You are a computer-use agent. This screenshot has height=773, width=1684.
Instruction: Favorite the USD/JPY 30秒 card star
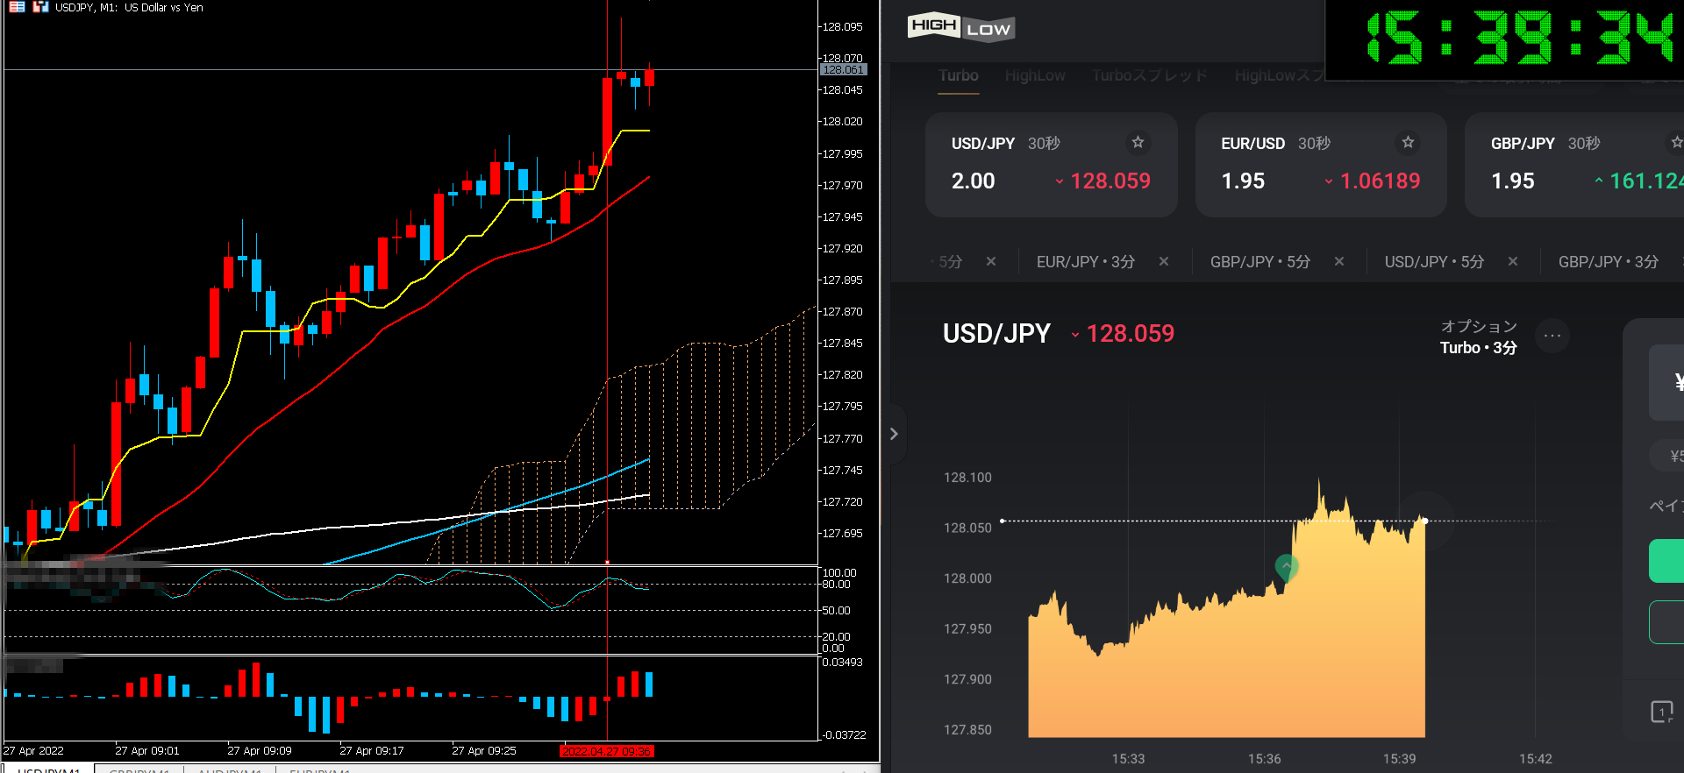pos(1138,142)
